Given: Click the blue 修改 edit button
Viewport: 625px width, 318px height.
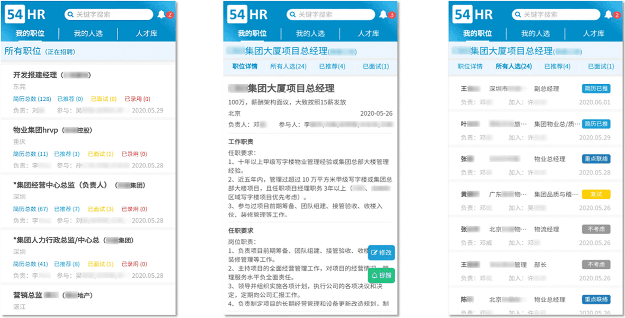Looking at the screenshot, I should pos(381,253).
